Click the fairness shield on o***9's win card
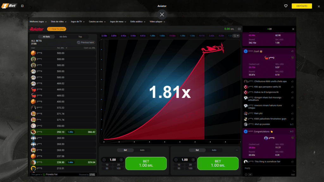324x182 pixels. click(293, 138)
